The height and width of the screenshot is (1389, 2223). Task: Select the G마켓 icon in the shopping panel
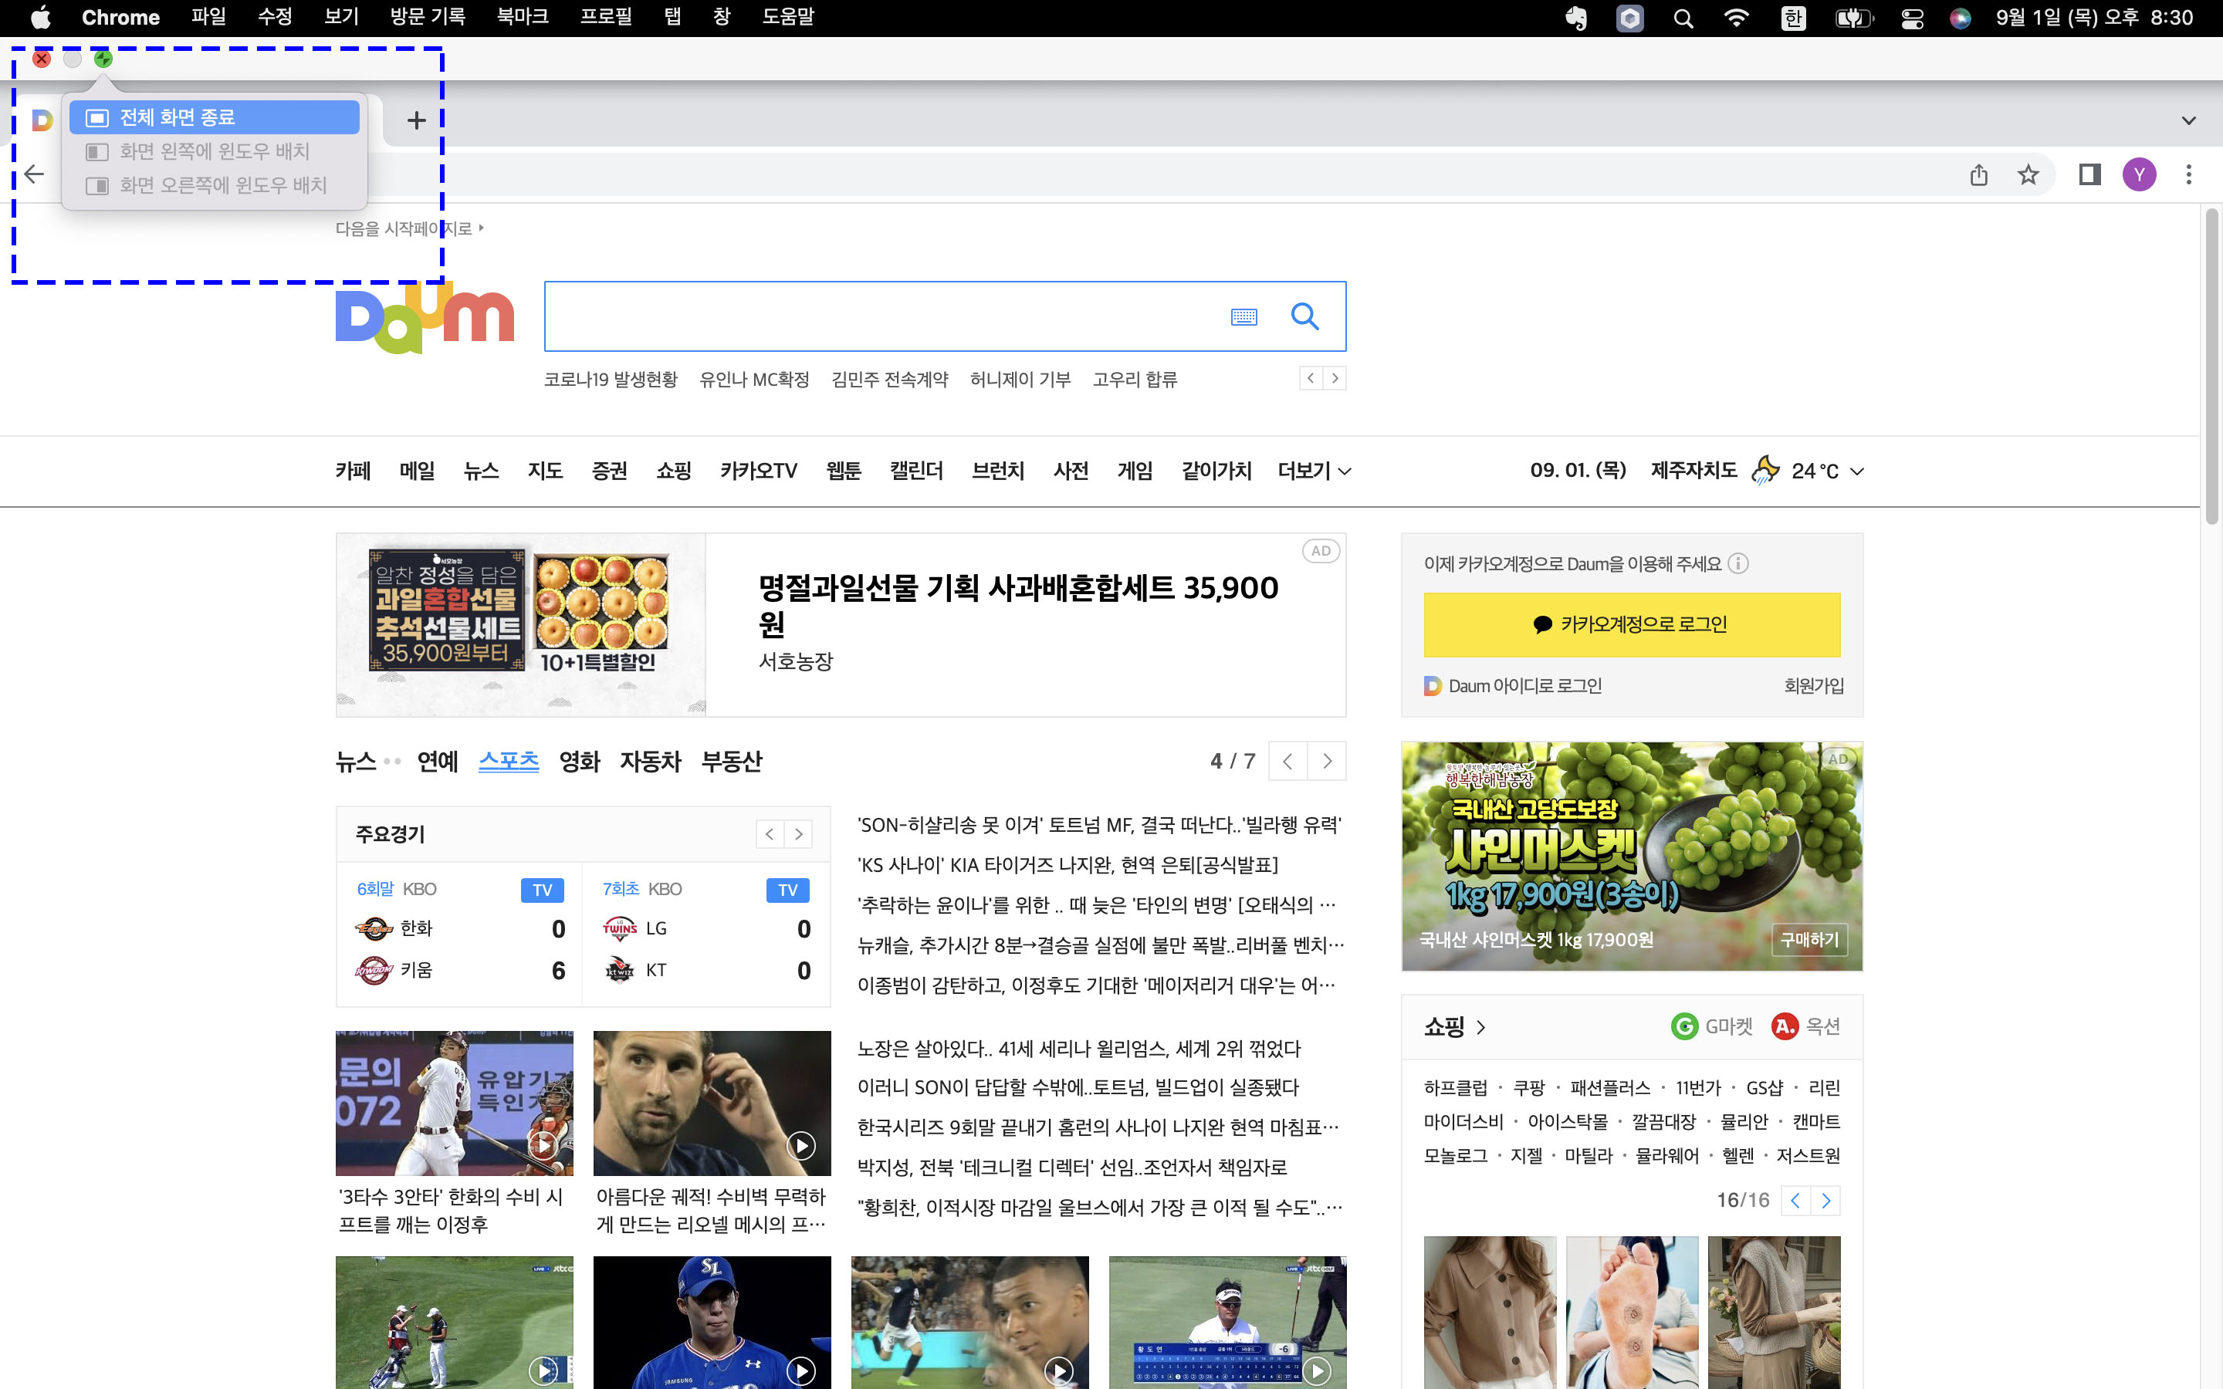click(1685, 1026)
